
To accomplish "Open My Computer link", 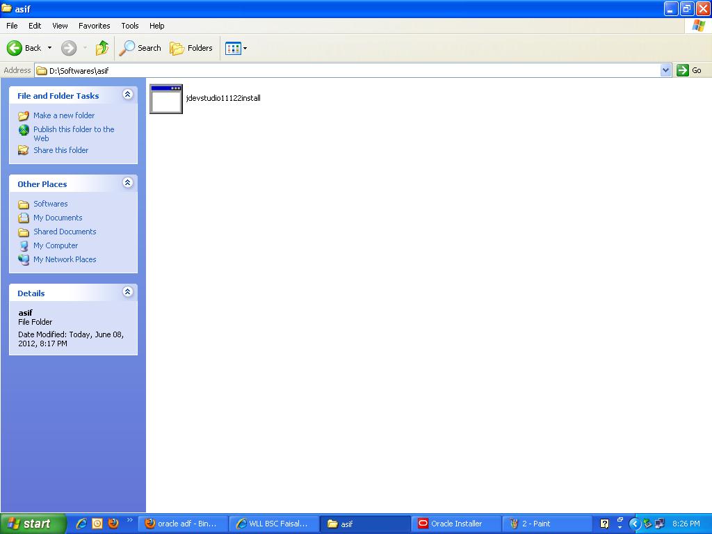I will (56, 245).
